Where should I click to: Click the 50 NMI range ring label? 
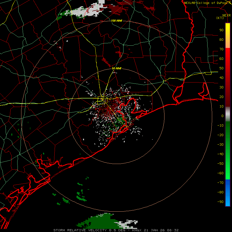[x=117, y=68]
